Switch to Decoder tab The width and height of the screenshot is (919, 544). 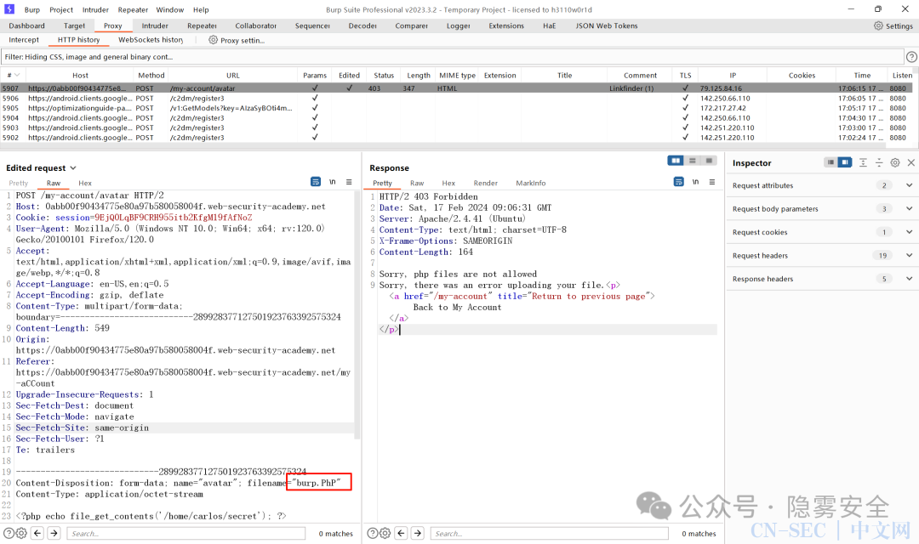pos(362,25)
